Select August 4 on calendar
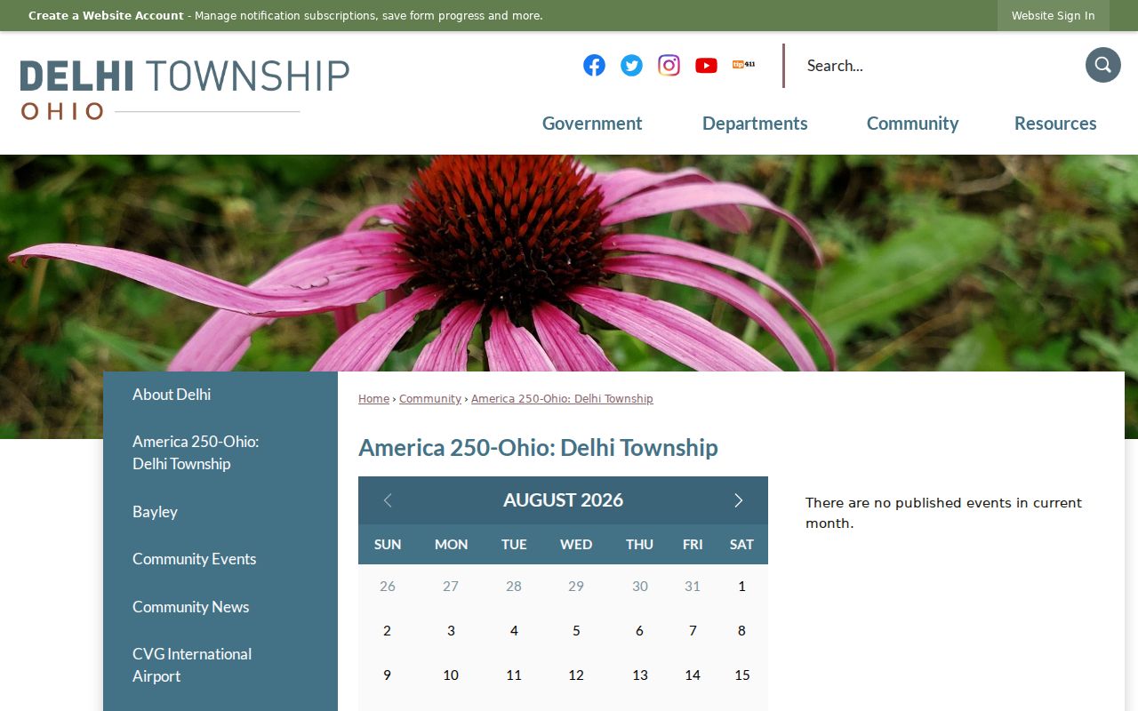Viewport: 1138px width, 711px height. pos(514,631)
